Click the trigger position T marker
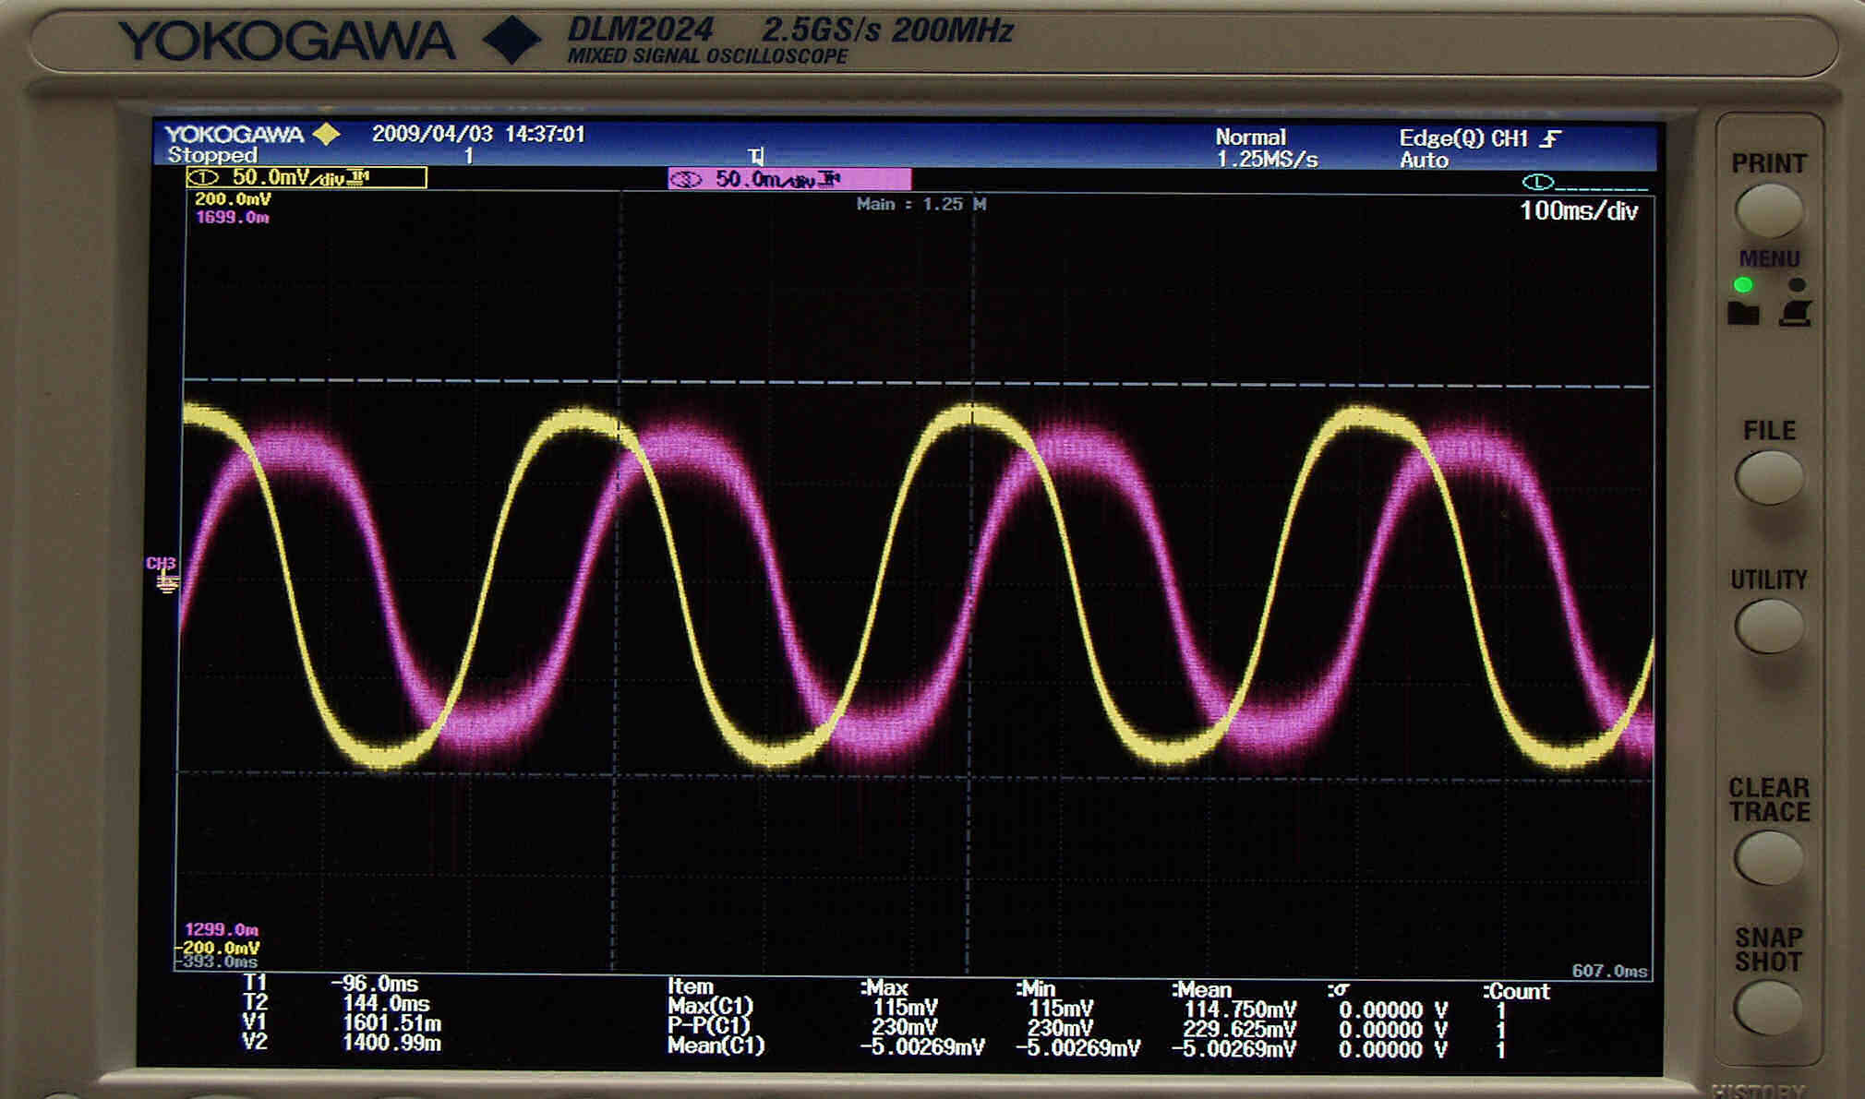1865x1099 pixels. point(756,156)
